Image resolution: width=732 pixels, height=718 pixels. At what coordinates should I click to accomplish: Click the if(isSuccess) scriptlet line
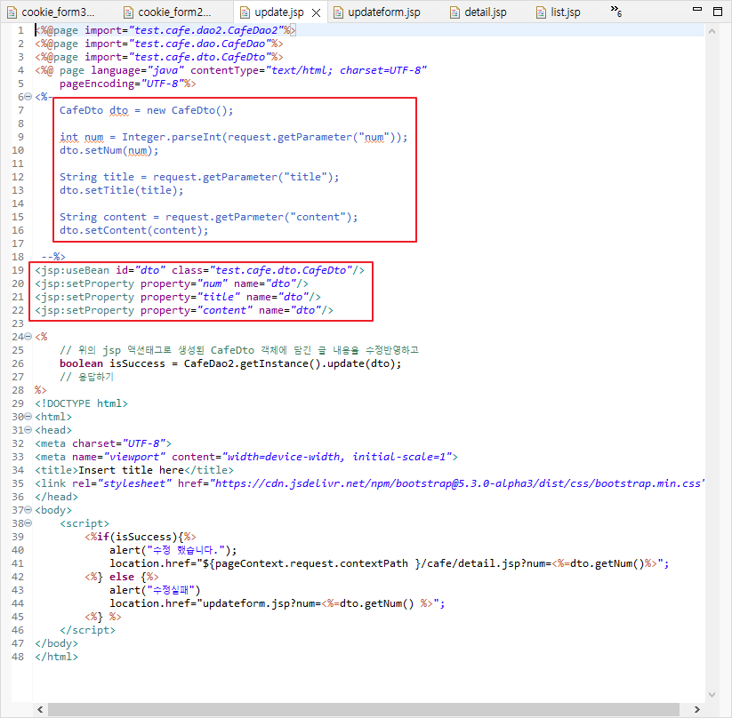pos(140,537)
